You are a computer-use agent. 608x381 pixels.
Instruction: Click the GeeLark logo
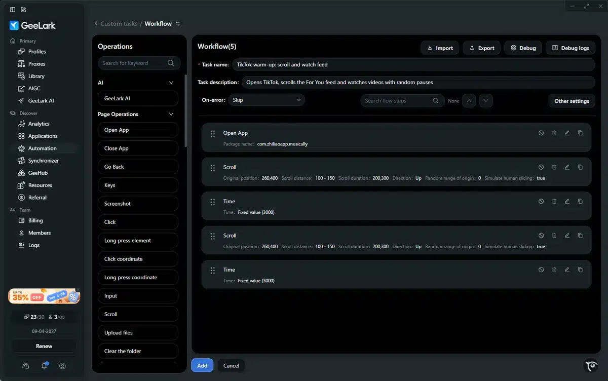[x=32, y=25]
